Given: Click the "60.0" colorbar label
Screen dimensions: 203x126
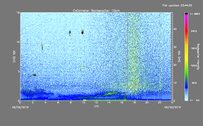Looking at the screenshot, I should tap(194, 83).
